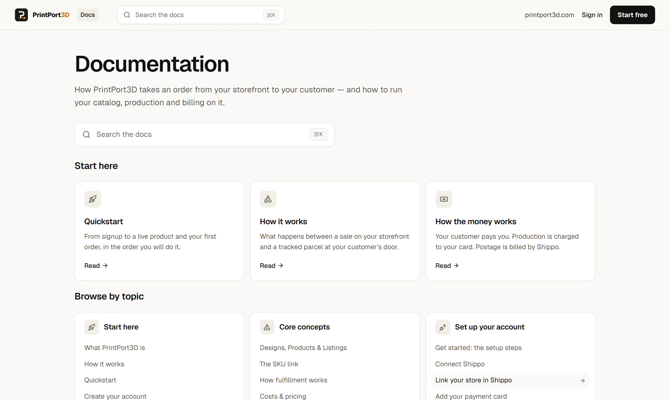
Task: Open the Set up your account heading
Action: click(490, 327)
